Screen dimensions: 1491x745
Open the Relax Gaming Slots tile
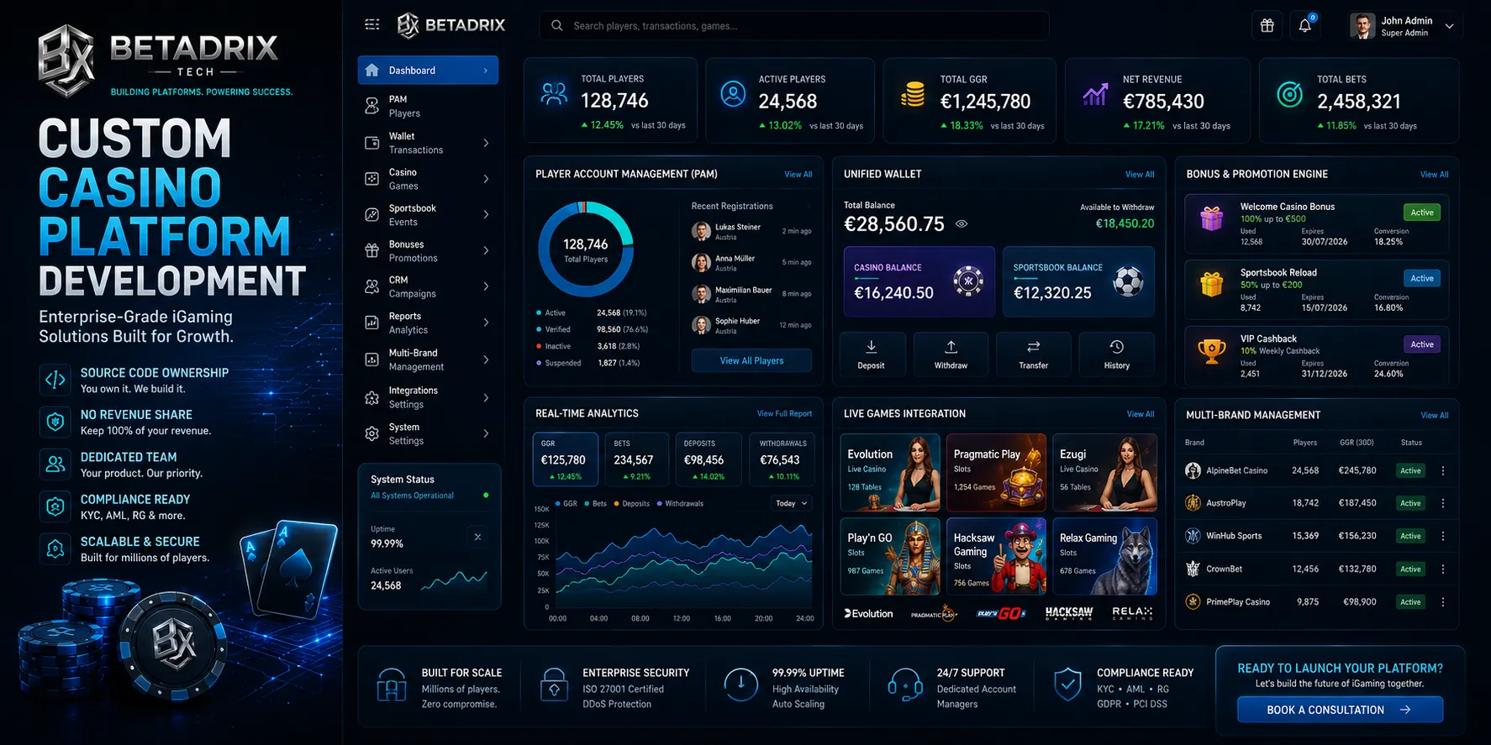1105,556
